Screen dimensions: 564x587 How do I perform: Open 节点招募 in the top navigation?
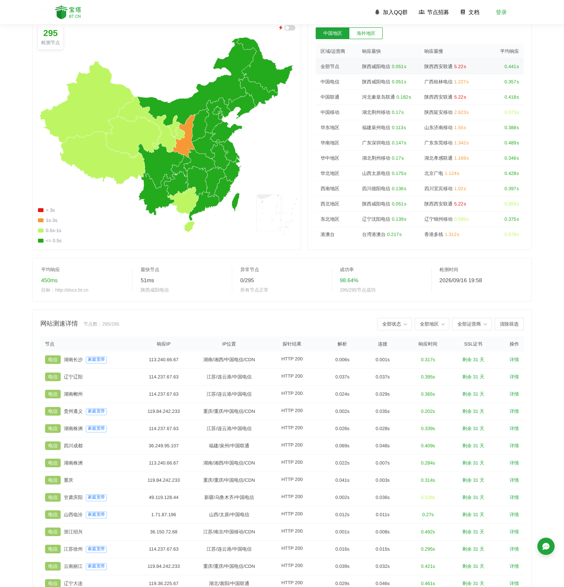[434, 12]
